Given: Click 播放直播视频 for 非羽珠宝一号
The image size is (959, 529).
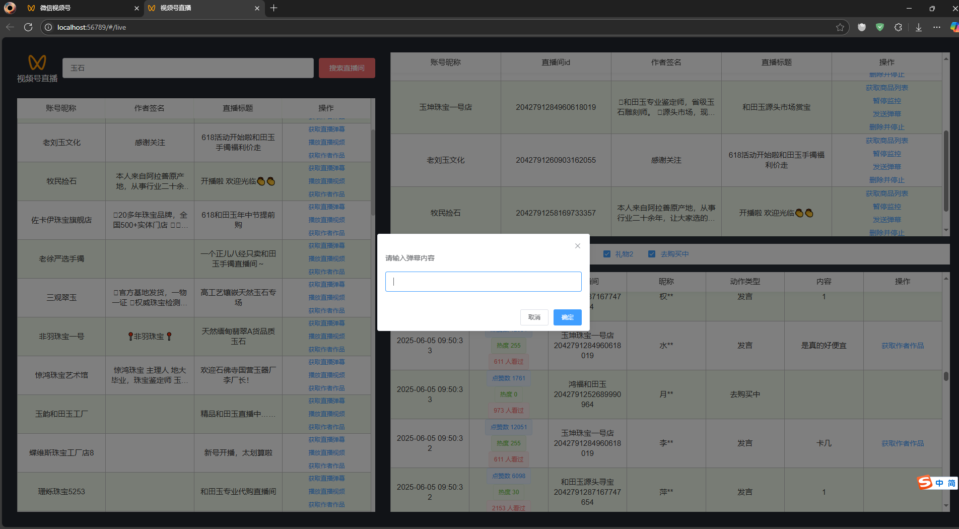Looking at the screenshot, I should [326, 337].
